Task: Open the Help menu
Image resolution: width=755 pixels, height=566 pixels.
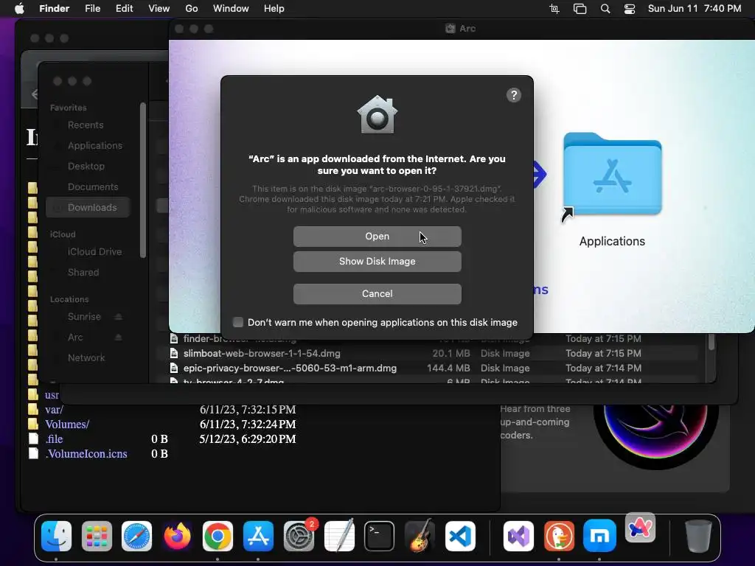Action: [274, 9]
